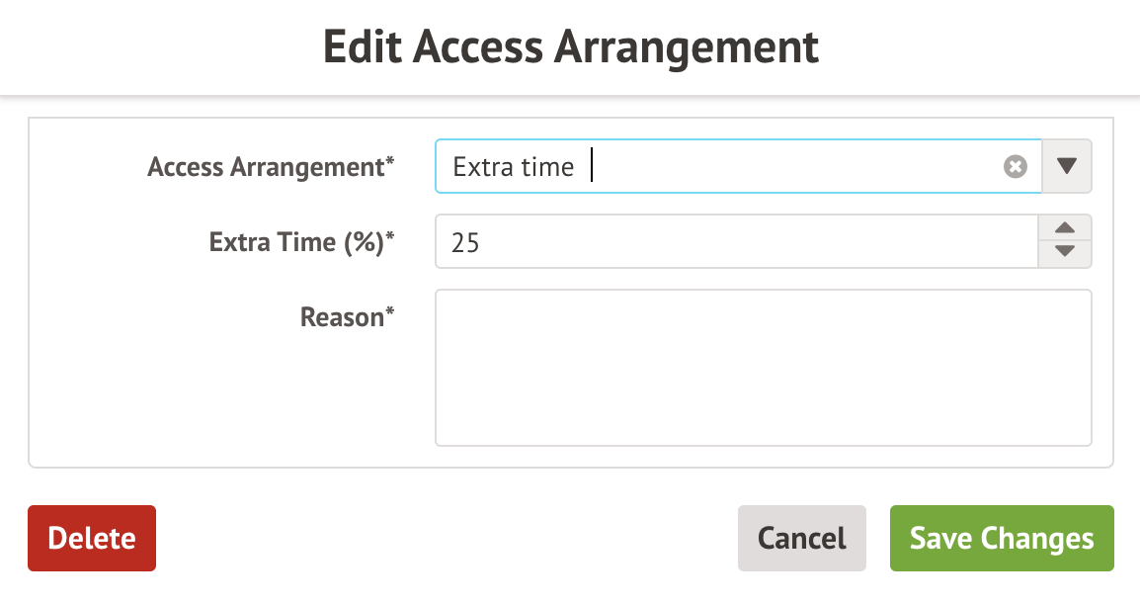
Task: Save Changes to the arrangement
Action: coord(1002,539)
